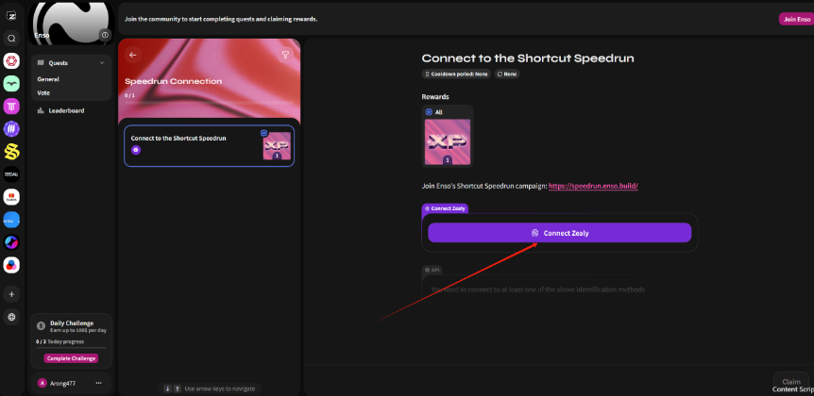814x396 pixels.
Task: Click the Claim button
Action: [790, 382]
